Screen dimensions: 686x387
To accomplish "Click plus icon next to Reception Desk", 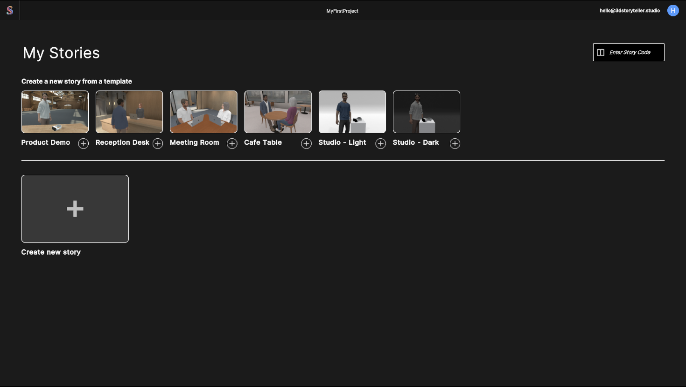I will pyautogui.click(x=158, y=143).
